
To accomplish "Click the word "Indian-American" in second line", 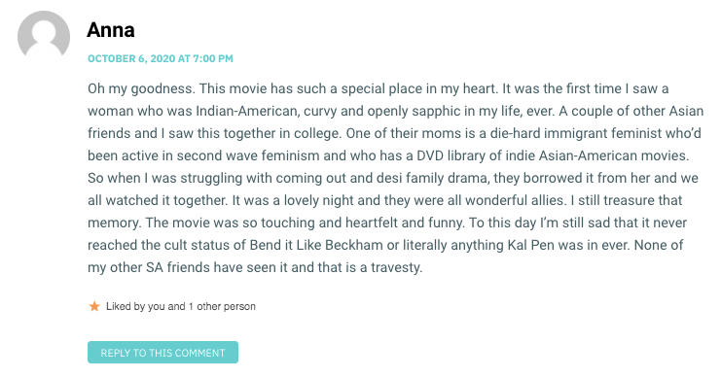I will point(247,111).
